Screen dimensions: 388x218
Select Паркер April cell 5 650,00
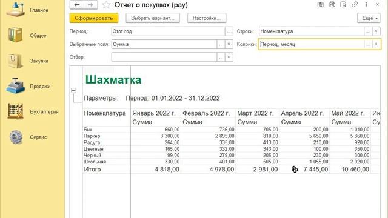[x=319, y=136]
